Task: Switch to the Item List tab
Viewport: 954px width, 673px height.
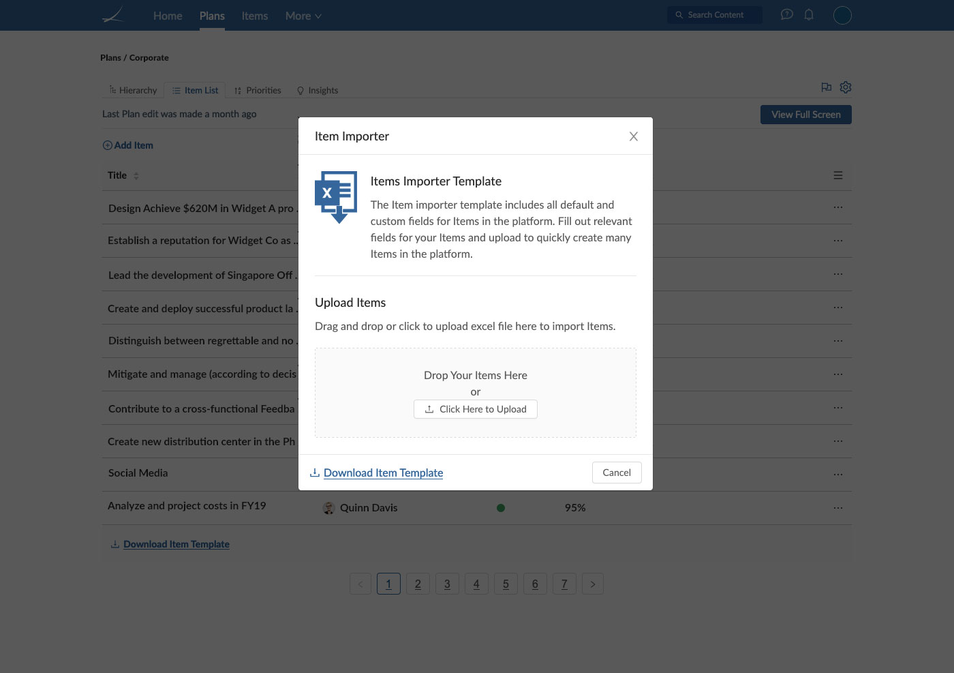Action: (194, 90)
